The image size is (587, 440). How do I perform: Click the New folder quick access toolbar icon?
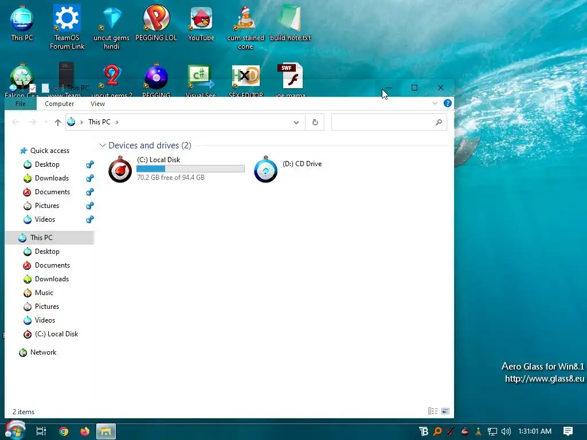point(45,88)
